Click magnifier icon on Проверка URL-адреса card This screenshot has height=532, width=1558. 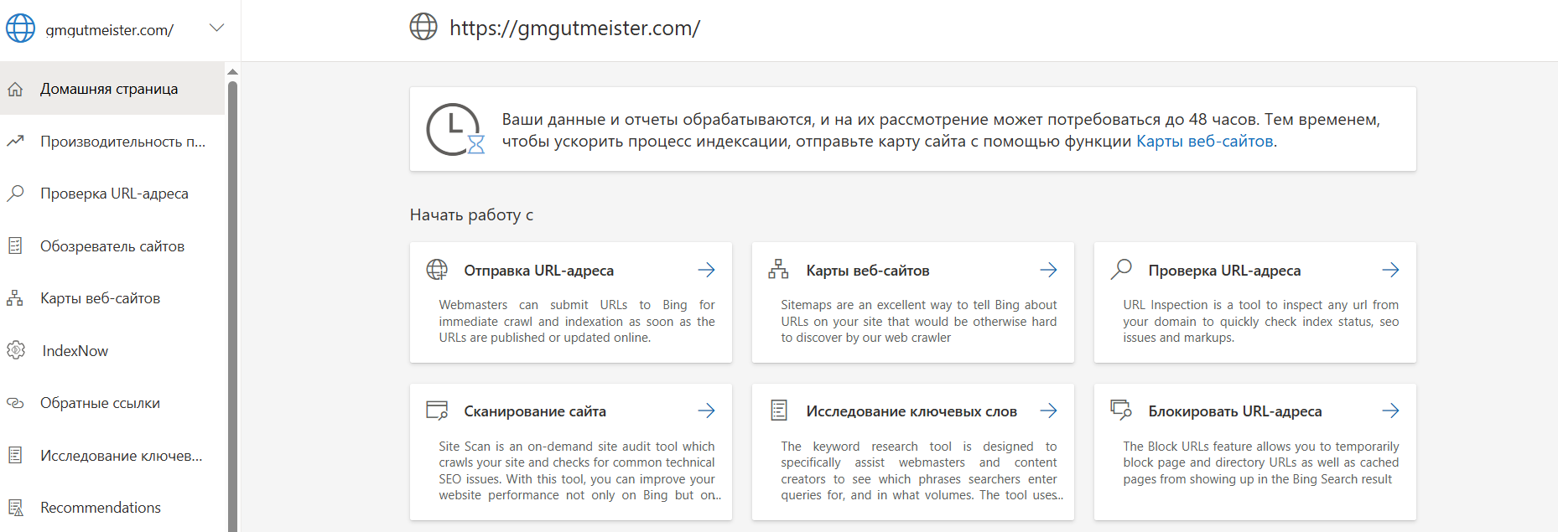[1121, 269]
